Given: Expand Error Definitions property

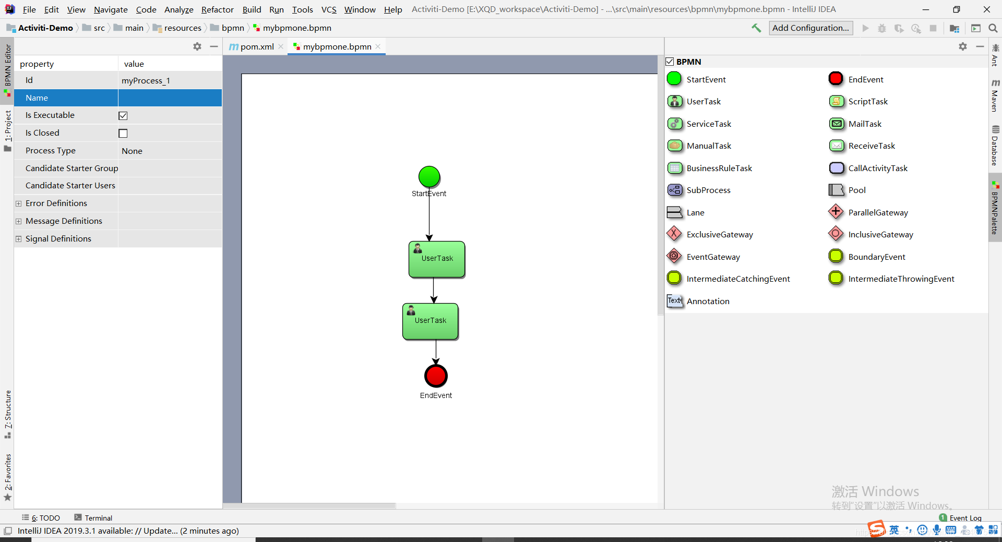Looking at the screenshot, I should (x=19, y=203).
